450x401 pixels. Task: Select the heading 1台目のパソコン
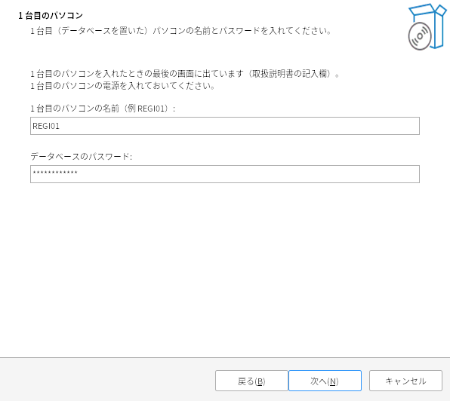coord(51,16)
